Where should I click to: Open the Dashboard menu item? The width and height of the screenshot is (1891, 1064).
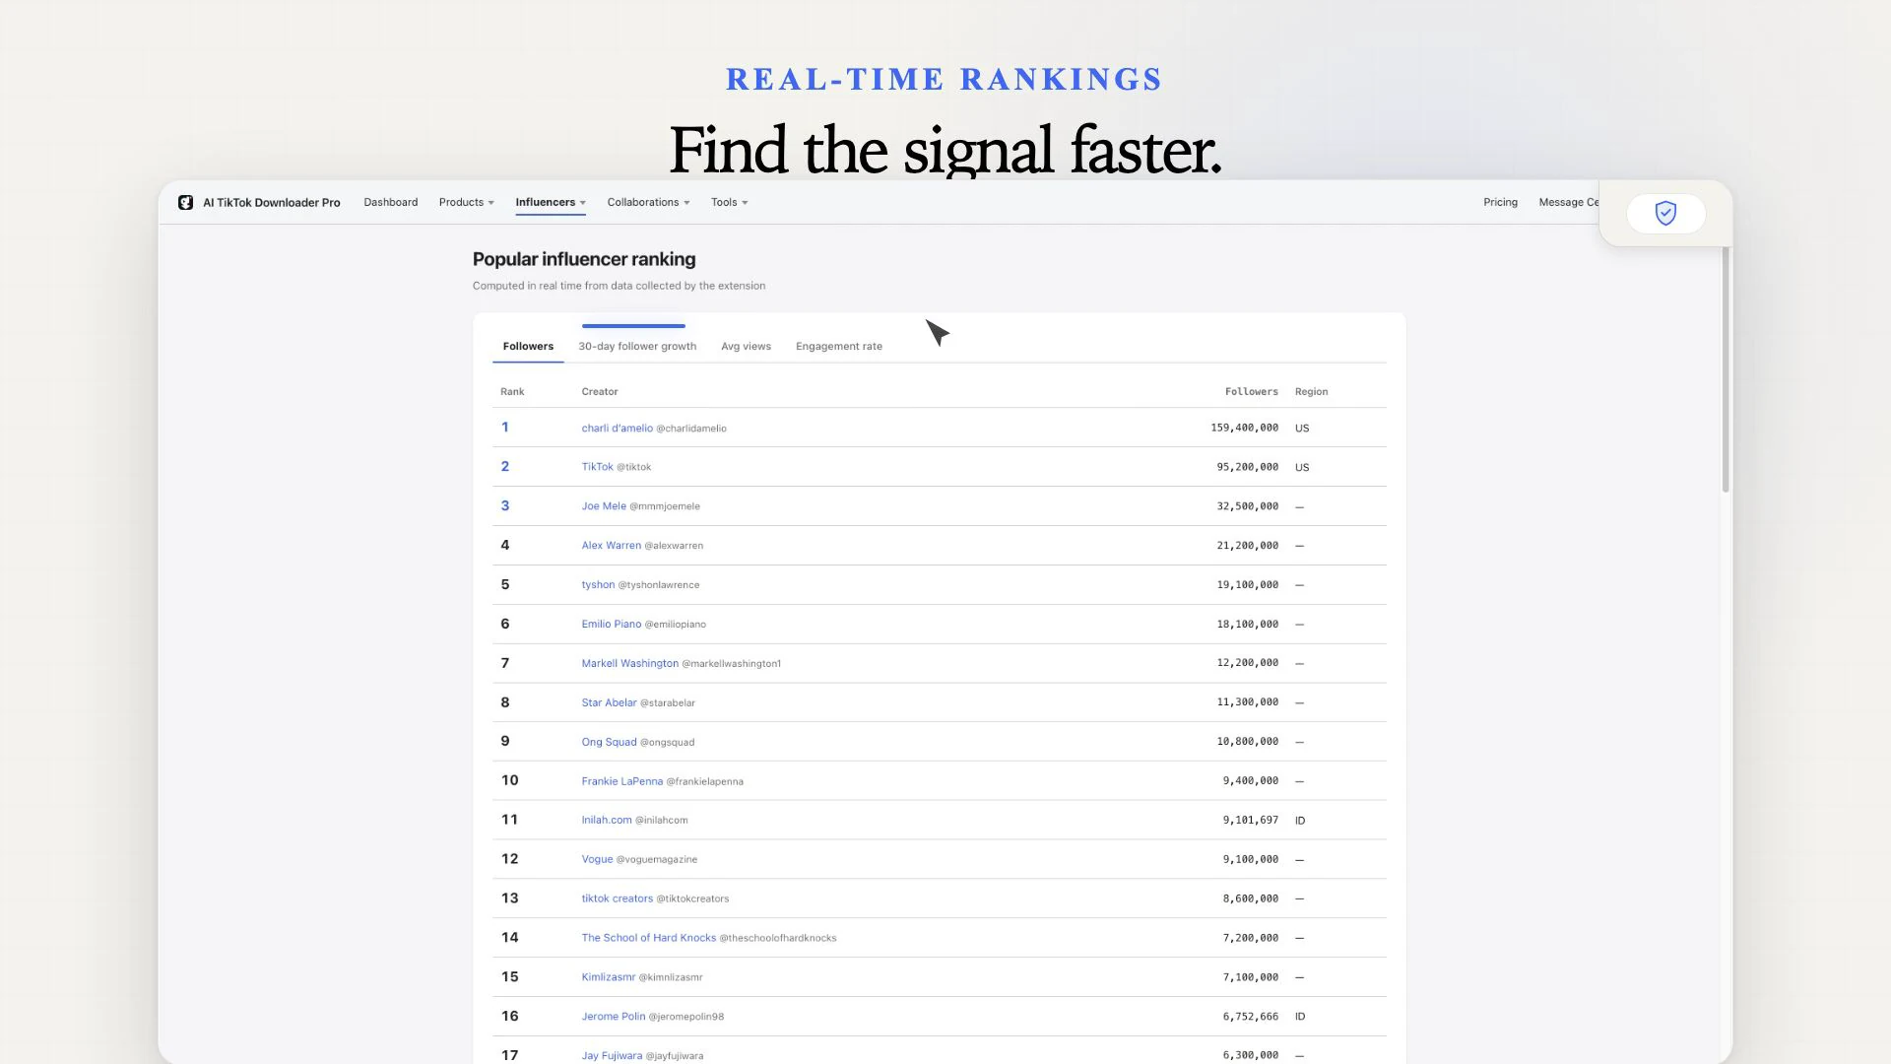391,203
